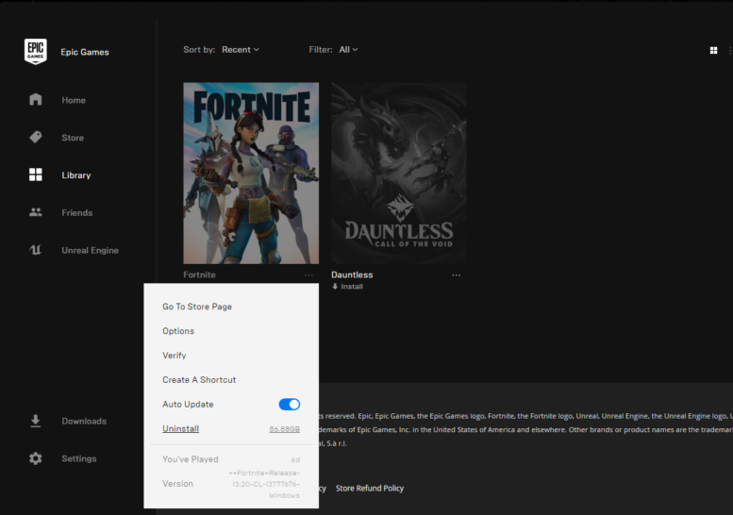Open the three-dot menu next to Fortnite
This screenshot has height=515, width=733.
(x=308, y=274)
